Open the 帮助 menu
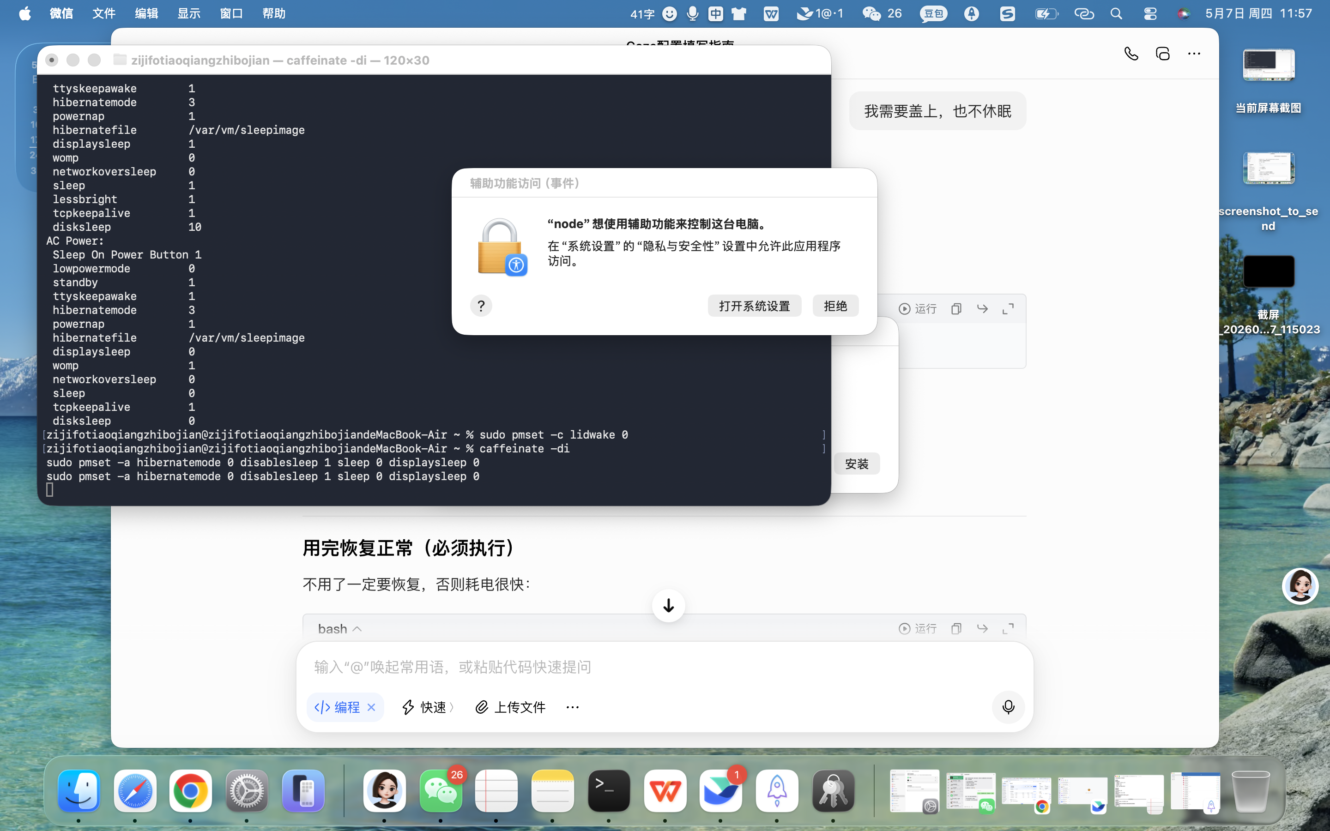Image resolution: width=1330 pixels, height=831 pixels. pyautogui.click(x=274, y=13)
